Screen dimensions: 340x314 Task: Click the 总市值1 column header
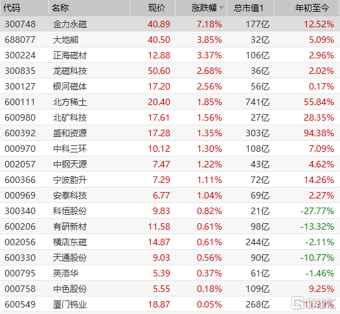tap(249, 8)
